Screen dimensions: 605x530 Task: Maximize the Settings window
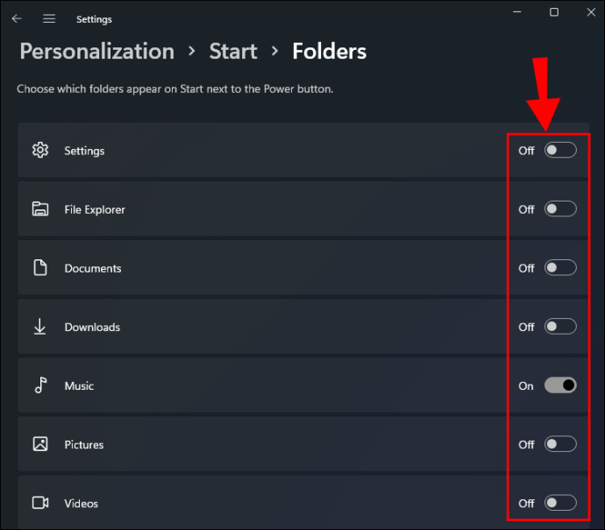[554, 12]
